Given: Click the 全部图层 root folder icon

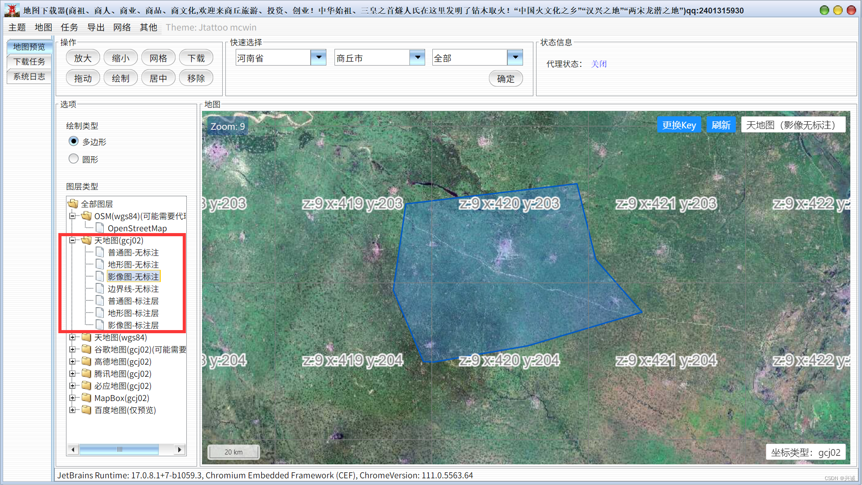Looking at the screenshot, I should (x=73, y=204).
